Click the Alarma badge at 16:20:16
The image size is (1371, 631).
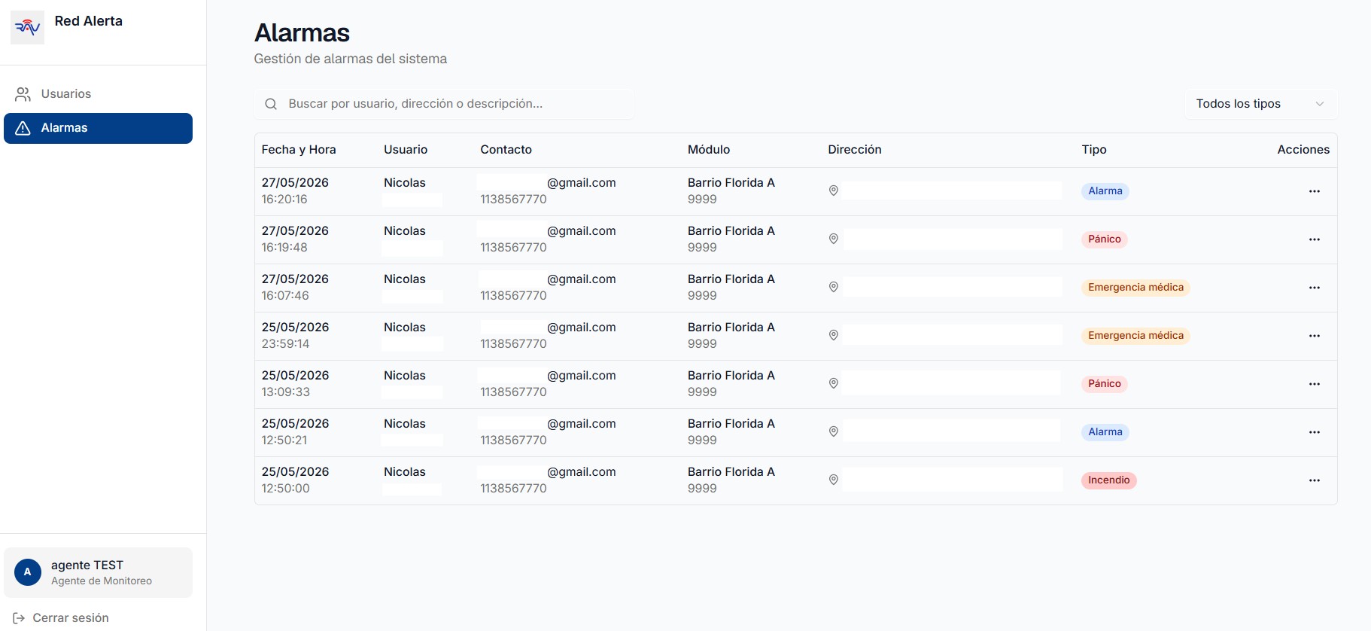(1105, 191)
